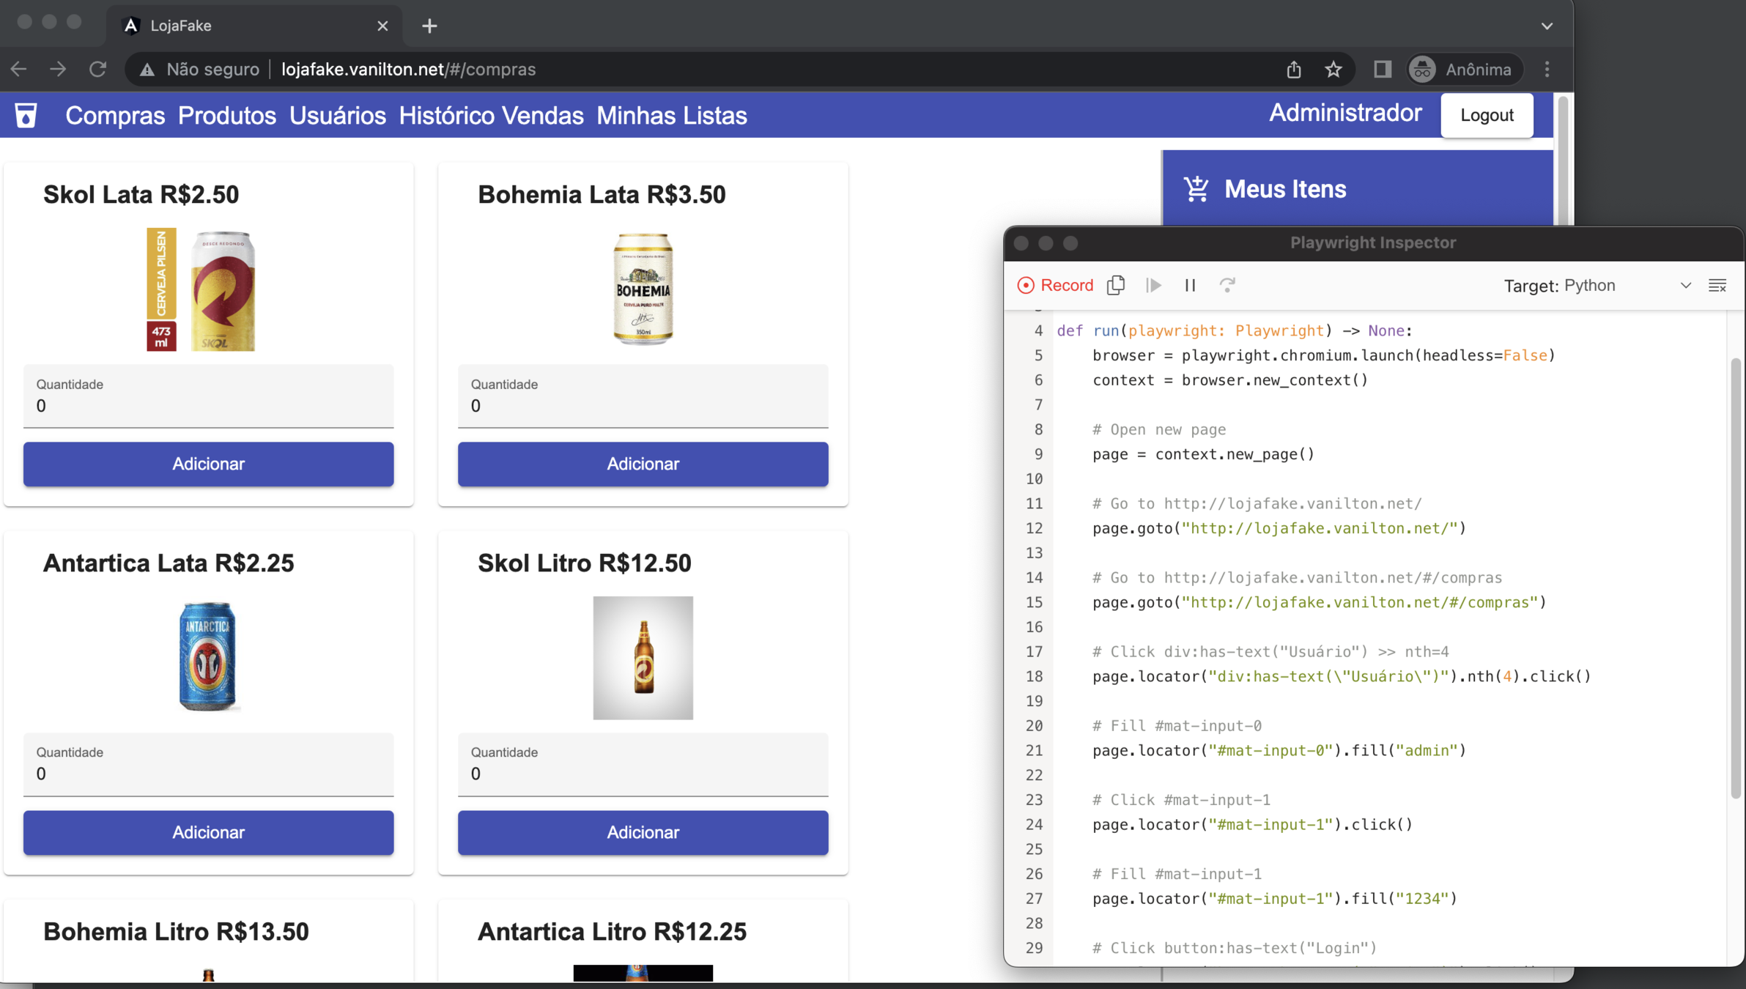This screenshot has width=1746, height=989.
Task: Bookmark page with the star icon
Action: [1333, 70]
